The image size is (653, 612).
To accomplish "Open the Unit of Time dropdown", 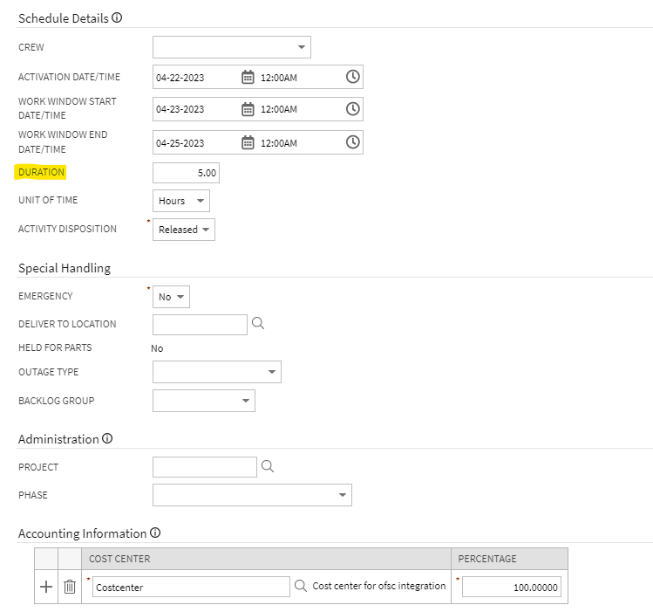I will click(181, 201).
